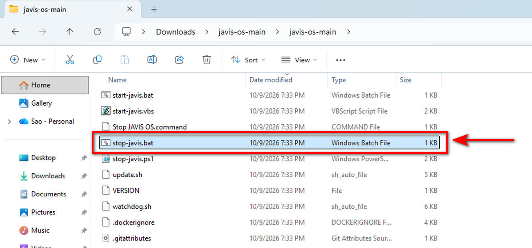
Task: Select Home in navigation pane
Action: pyautogui.click(x=45, y=85)
